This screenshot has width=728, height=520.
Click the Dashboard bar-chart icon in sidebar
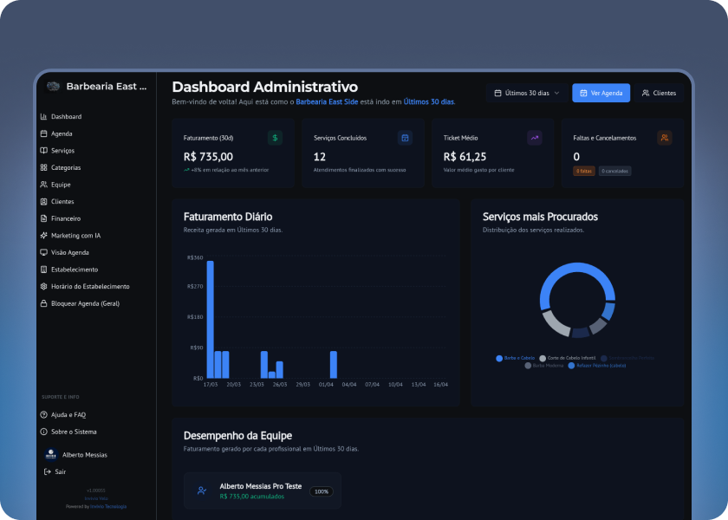[43, 116]
